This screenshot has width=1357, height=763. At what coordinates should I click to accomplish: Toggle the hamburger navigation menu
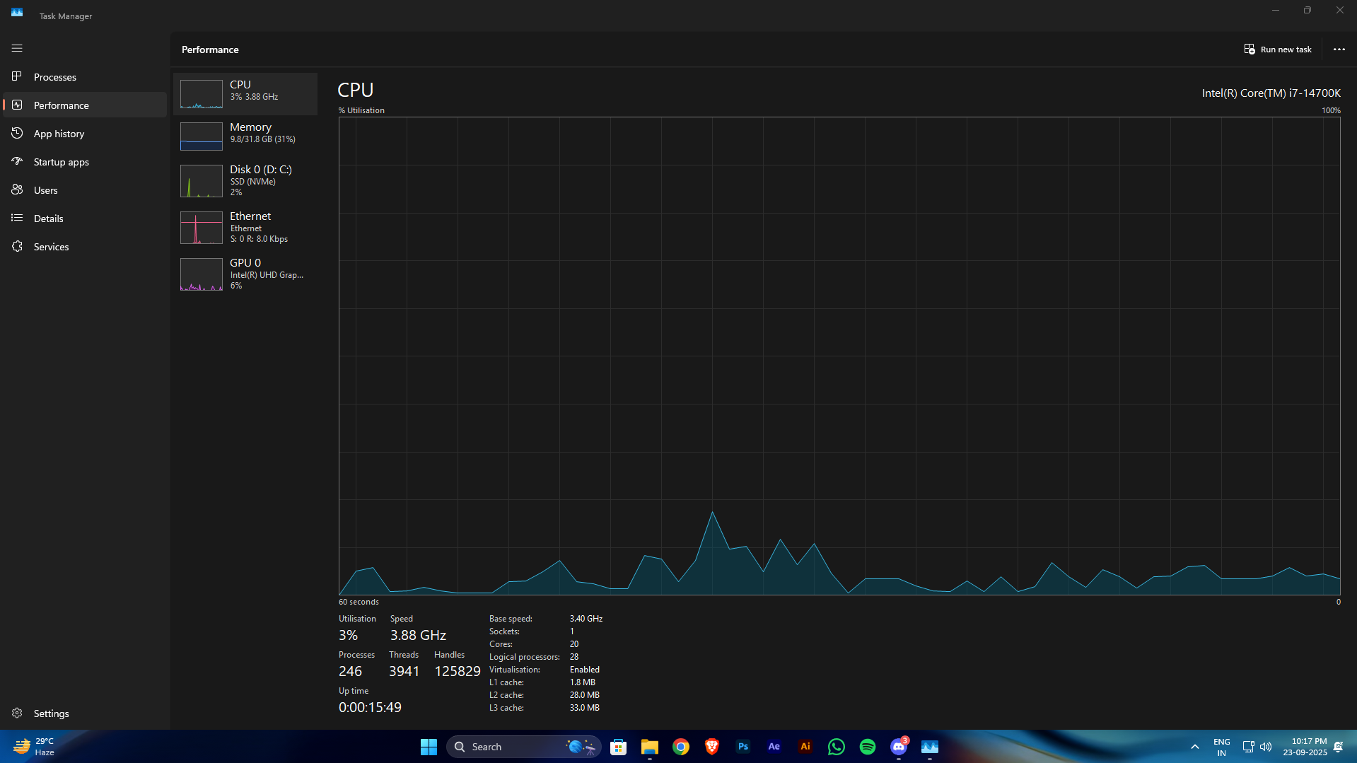(17, 48)
